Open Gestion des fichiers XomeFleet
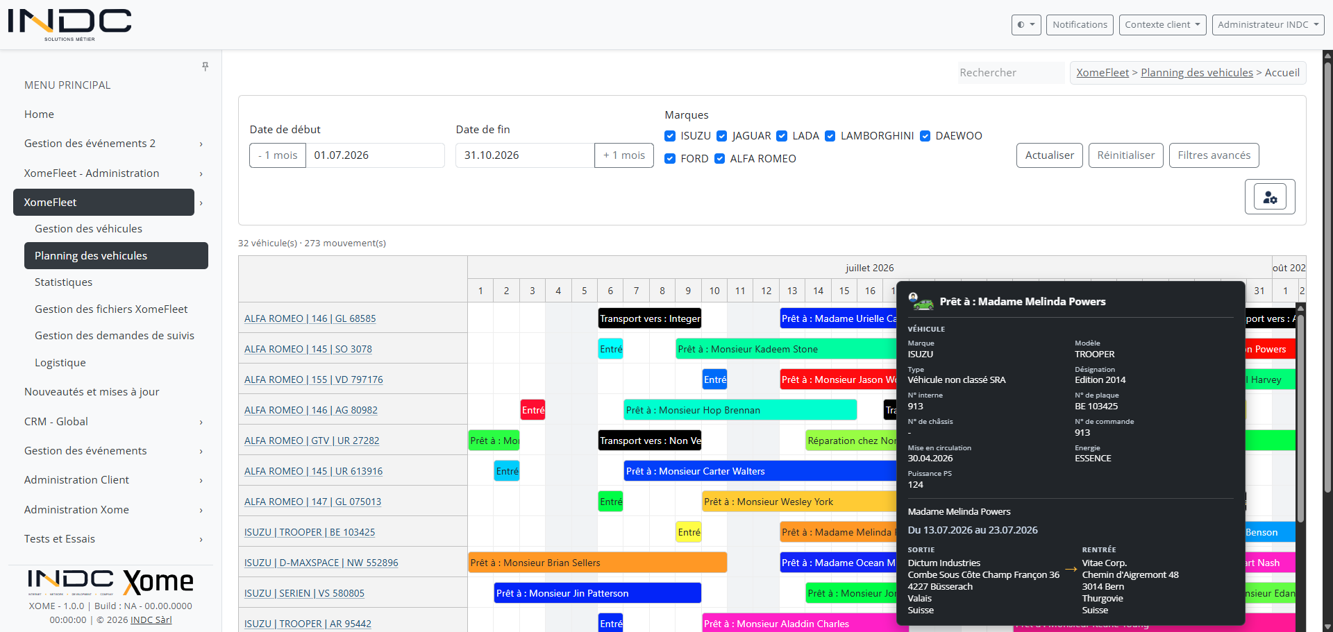Viewport: 1333px width, 632px height. [111, 309]
